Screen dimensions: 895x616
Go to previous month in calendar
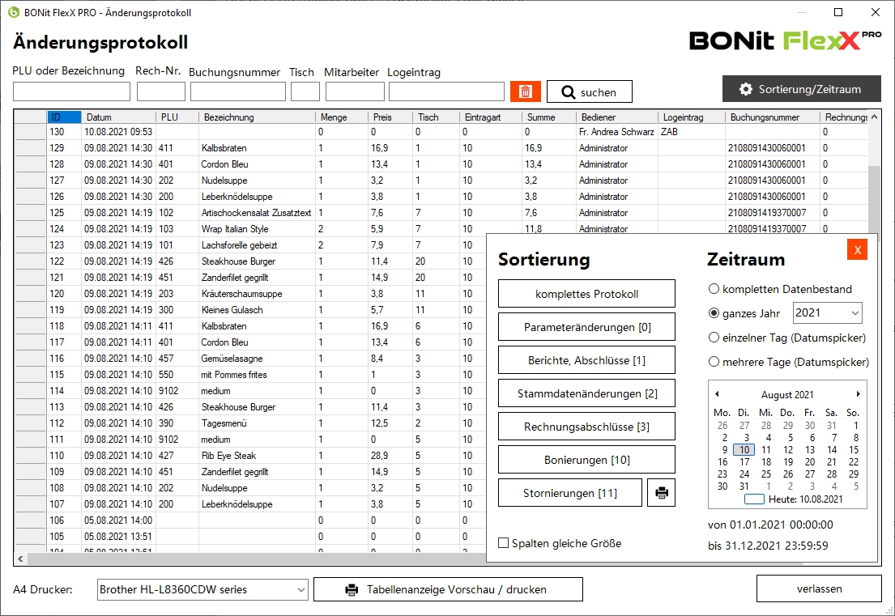717,394
